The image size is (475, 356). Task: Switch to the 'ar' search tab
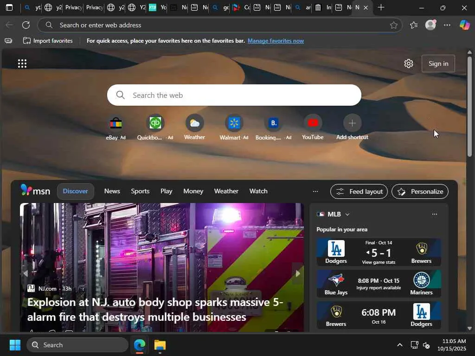point(303,7)
